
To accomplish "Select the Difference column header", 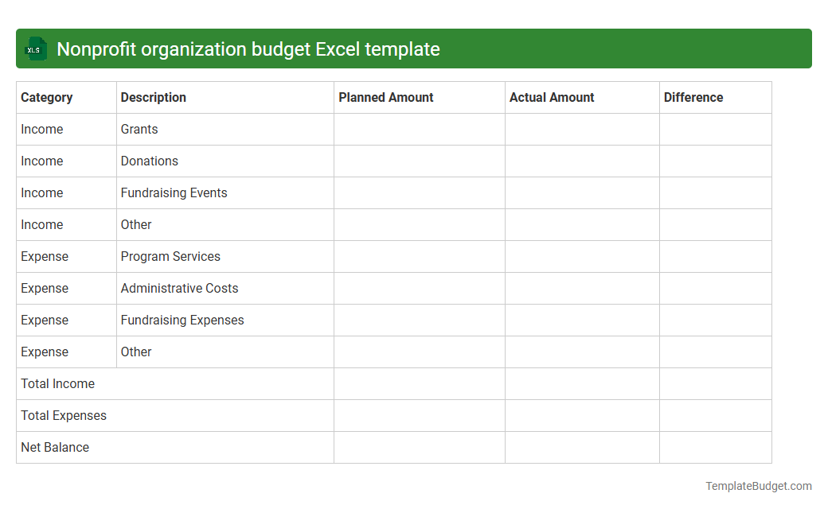I will click(693, 97).
